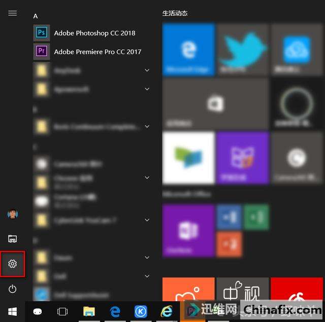Click the Power button icon
This screenshot has height=322, width=325.
click(12, 289)
